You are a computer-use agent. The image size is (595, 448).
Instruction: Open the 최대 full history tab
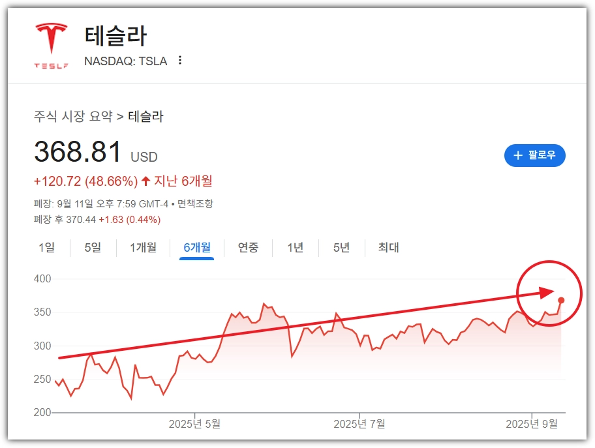click(x=388, y=248)
